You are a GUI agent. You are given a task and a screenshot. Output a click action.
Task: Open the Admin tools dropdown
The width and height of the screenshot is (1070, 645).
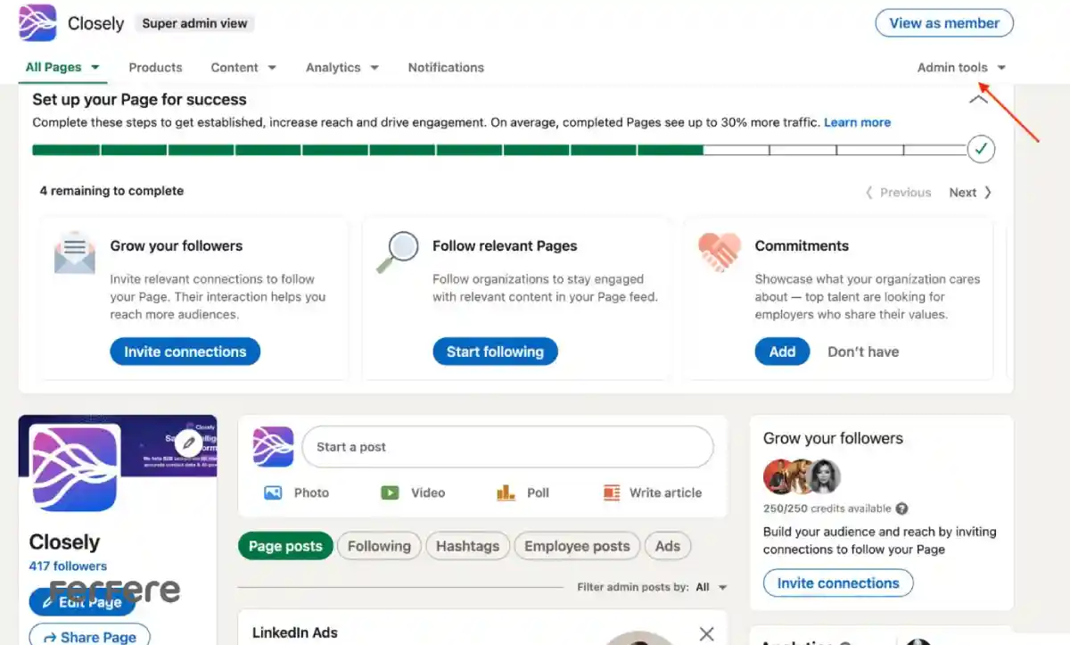pyautogui.click(x=961, y=67)
